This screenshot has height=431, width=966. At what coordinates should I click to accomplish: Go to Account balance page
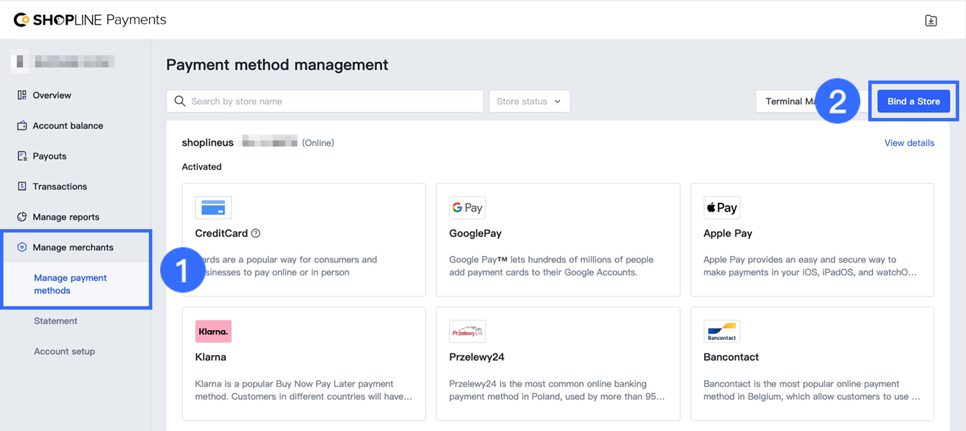(x=68, y=126)
